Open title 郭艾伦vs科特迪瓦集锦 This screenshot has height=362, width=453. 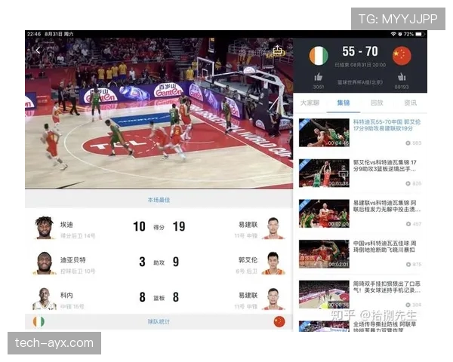[385, 165]
